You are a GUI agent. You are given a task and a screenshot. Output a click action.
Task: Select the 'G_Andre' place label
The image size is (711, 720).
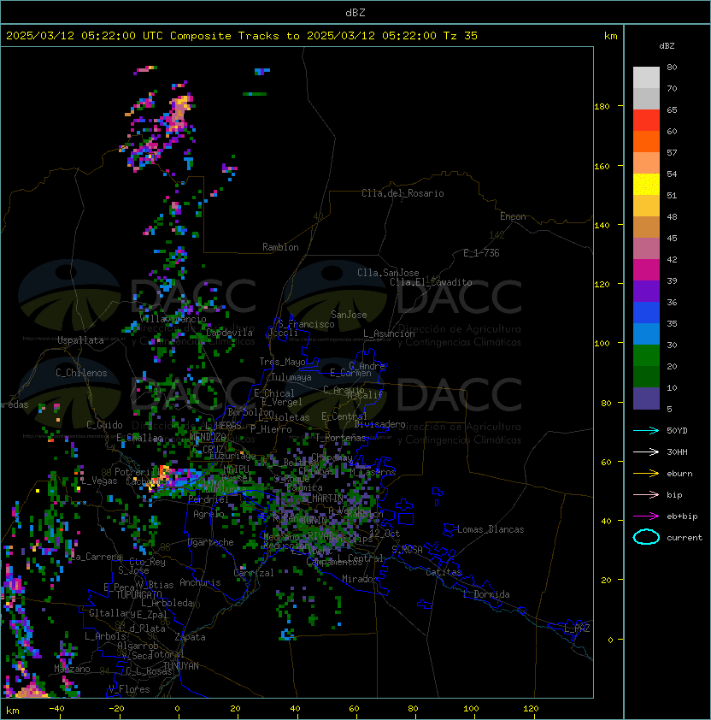tap(367, 366)
